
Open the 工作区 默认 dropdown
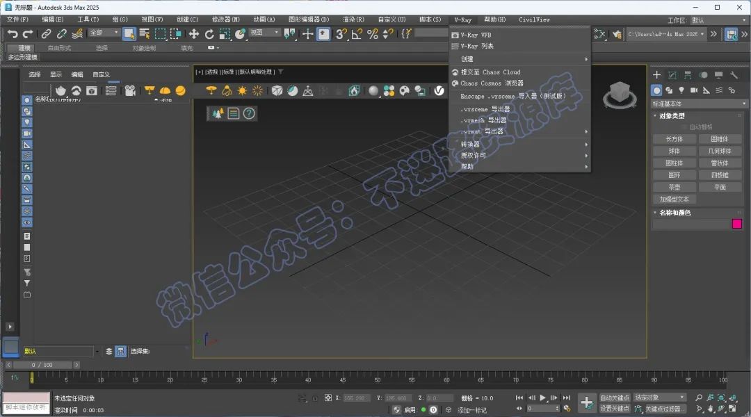point(720,20)
